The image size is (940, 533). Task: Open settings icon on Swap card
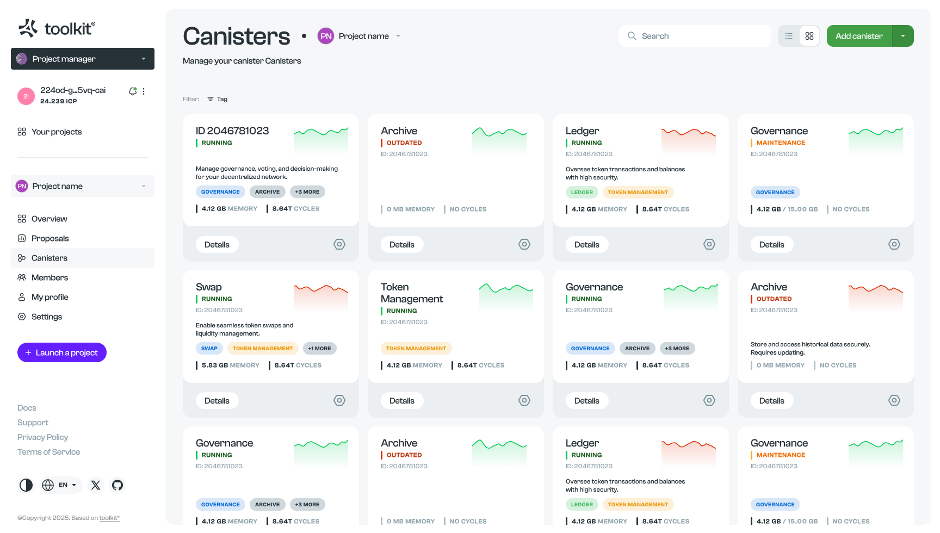click(x=339, y=400)
